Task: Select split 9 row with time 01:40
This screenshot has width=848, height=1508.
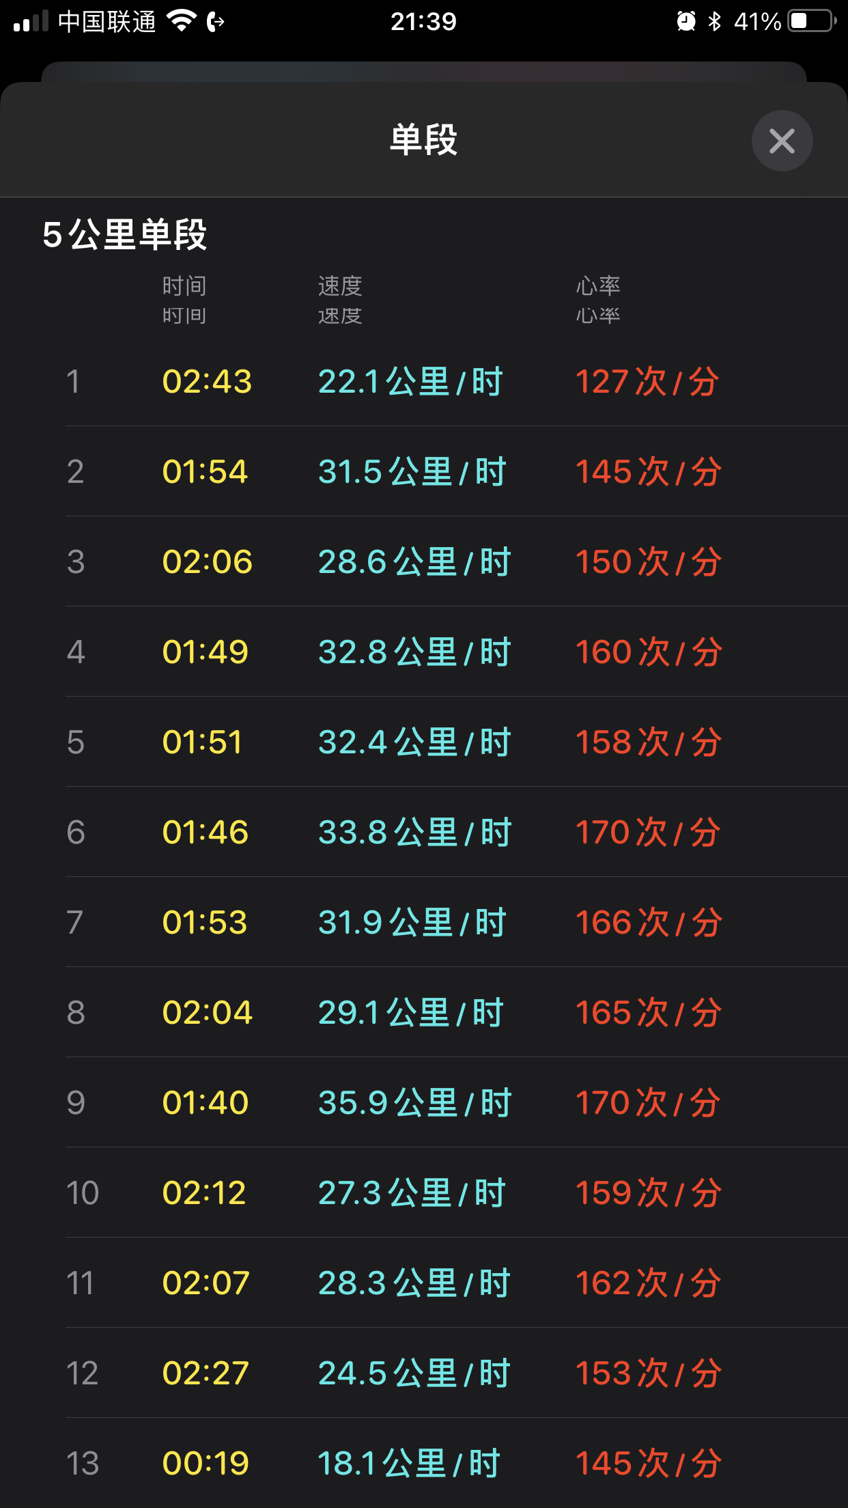Action: coord(457,1102)
